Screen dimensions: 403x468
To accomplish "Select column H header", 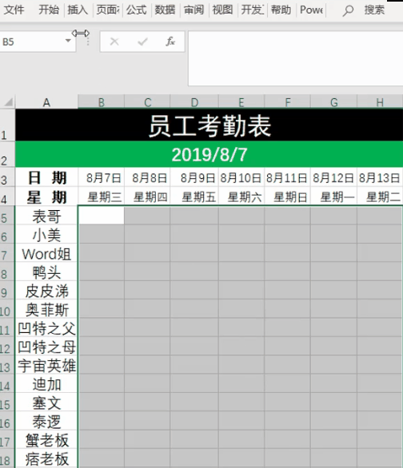I will 380,102.
